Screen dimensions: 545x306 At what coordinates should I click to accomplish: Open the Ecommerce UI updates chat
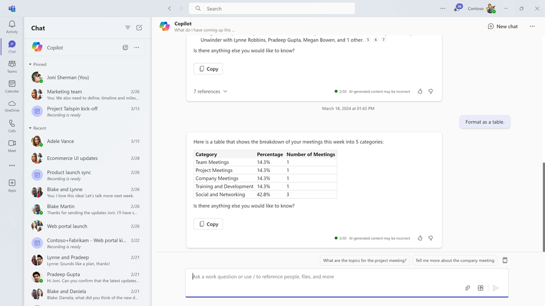[x=86, y=158]
